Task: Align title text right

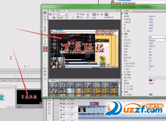Action: coord(102,14)
